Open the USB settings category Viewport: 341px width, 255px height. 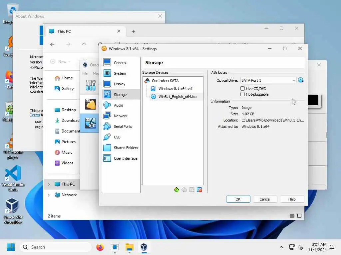coord(121,137)
